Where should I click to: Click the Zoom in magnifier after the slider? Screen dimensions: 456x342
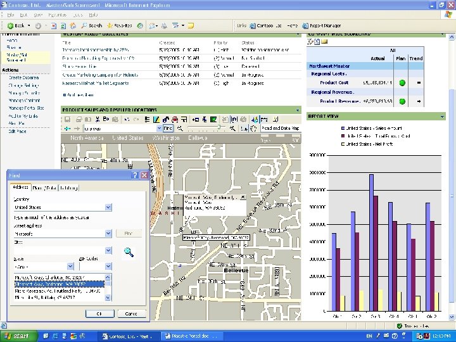(232, 128)
